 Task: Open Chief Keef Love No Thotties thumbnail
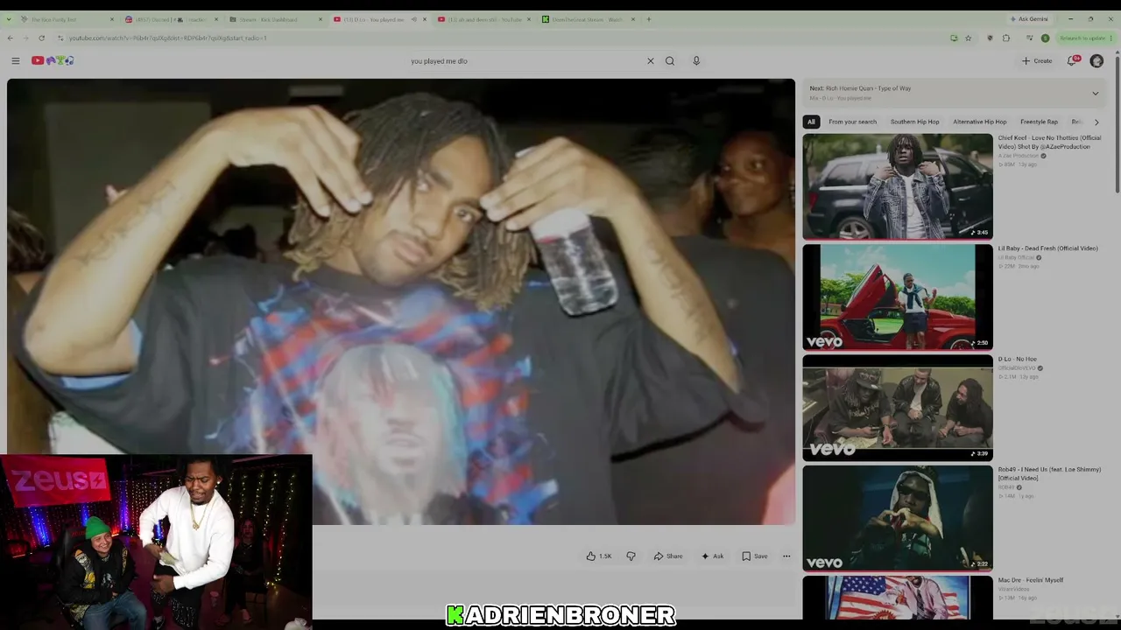coord(898,185)
